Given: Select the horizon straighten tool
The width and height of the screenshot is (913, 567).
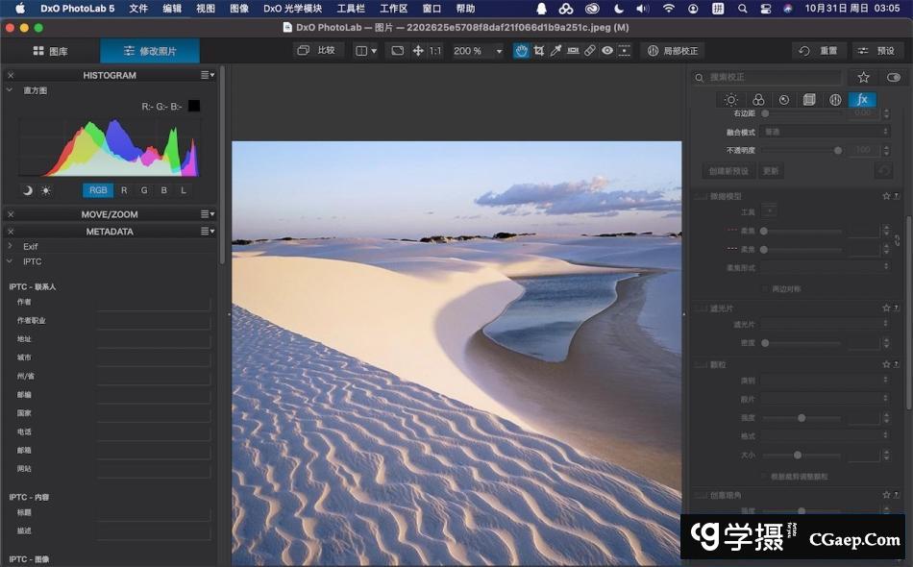Looking at the screenshot, I should pos(573,51).
